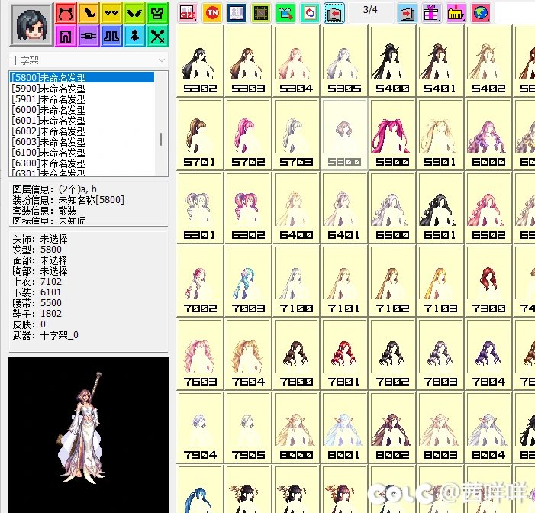Image resolution: width=535 pixels, height=513 pixels.
Task: Select list row [6002]未命名发型
Action: tap(82, 131)
